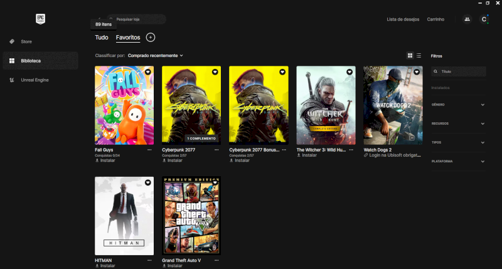Click the 1 COMPLEMENTO badge on Cyberpunk 2077

coord(201,139)
